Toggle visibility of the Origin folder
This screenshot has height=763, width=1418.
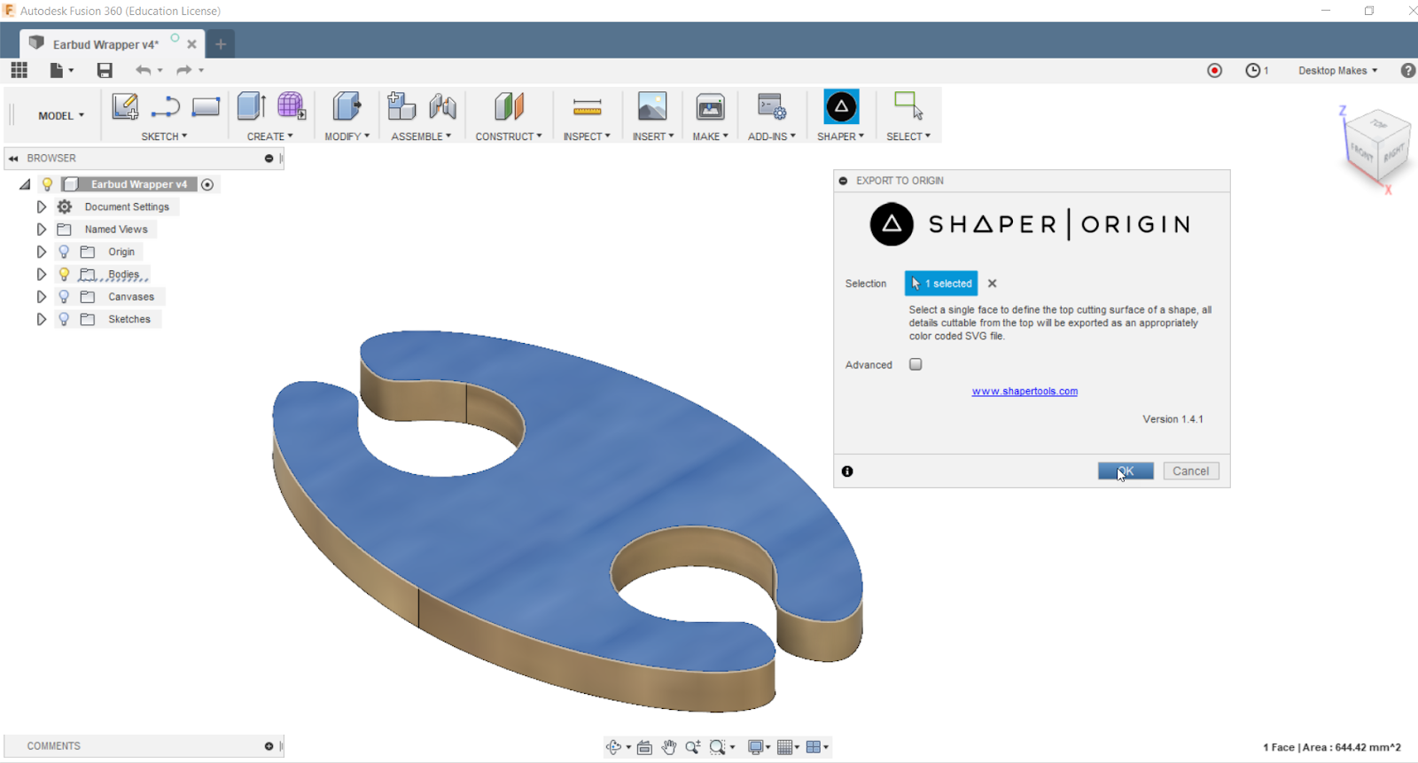64,252
